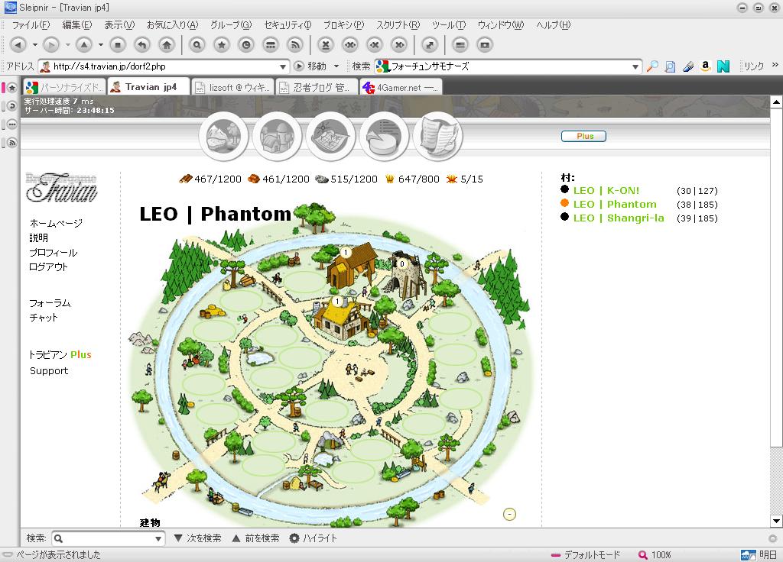
Task: Click the teal N search engine icon
Action: coord(723,66)
